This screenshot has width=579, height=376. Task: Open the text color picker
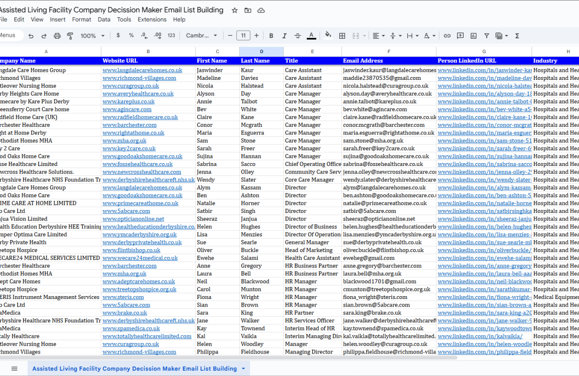point(312,36)
